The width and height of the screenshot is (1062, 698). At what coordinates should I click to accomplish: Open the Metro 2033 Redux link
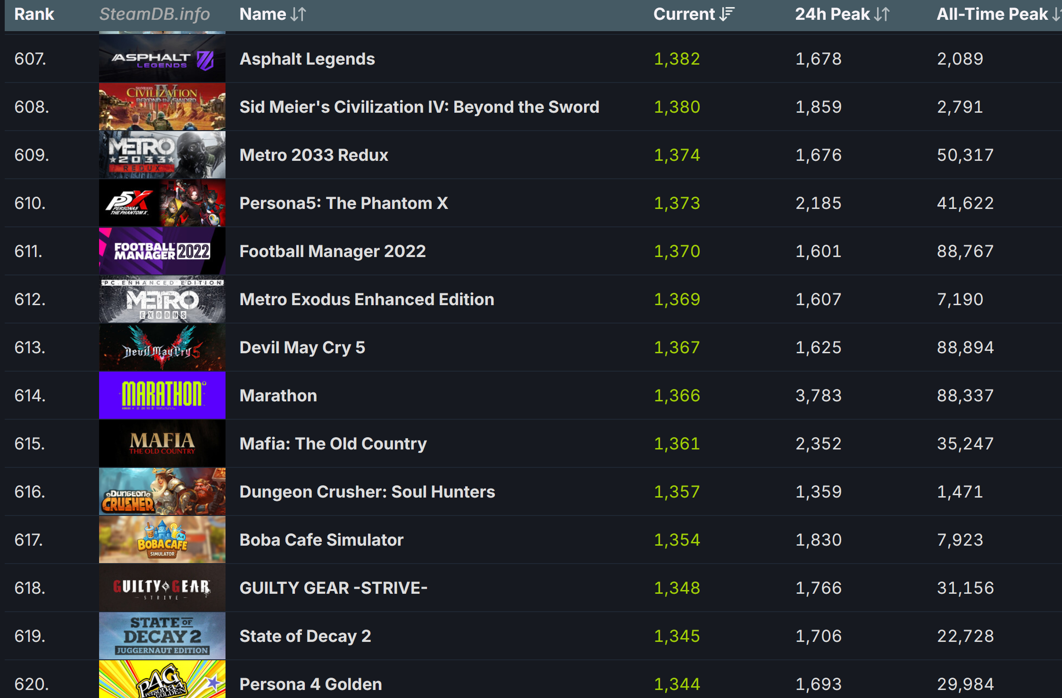(314, 155)
